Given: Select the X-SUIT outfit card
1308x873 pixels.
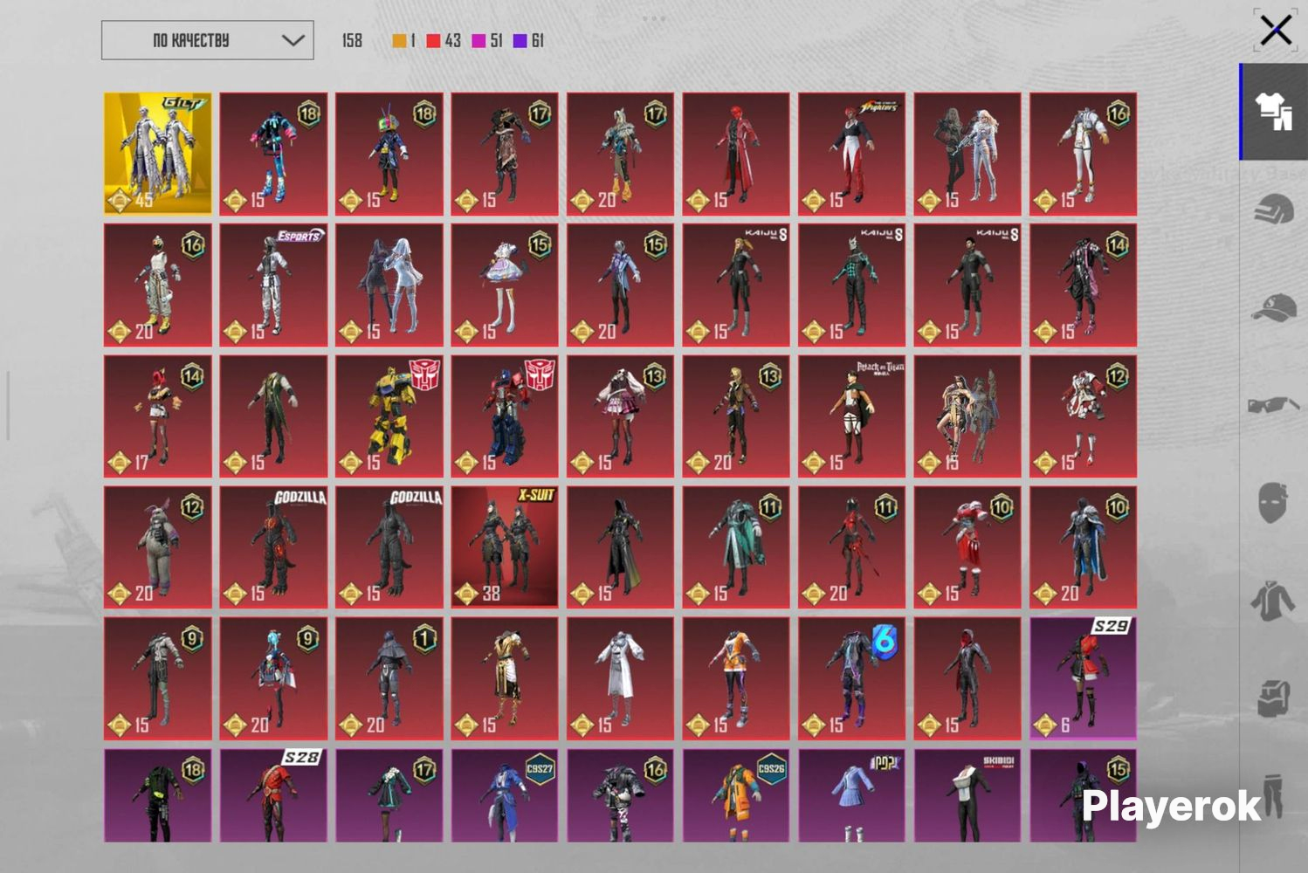Looking at the screenshot, I should [505, 546].
